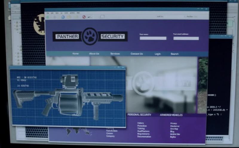Open the Services navigation item

click(115, 54)
